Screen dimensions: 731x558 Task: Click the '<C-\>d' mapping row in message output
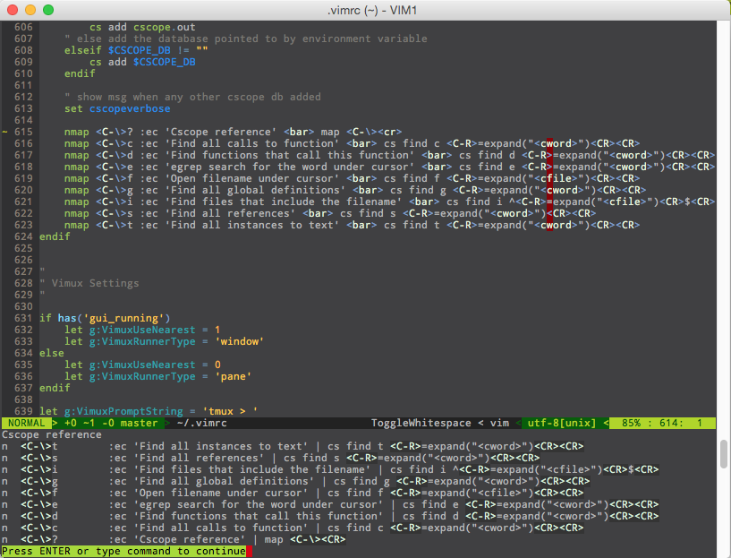coord(330,517)
